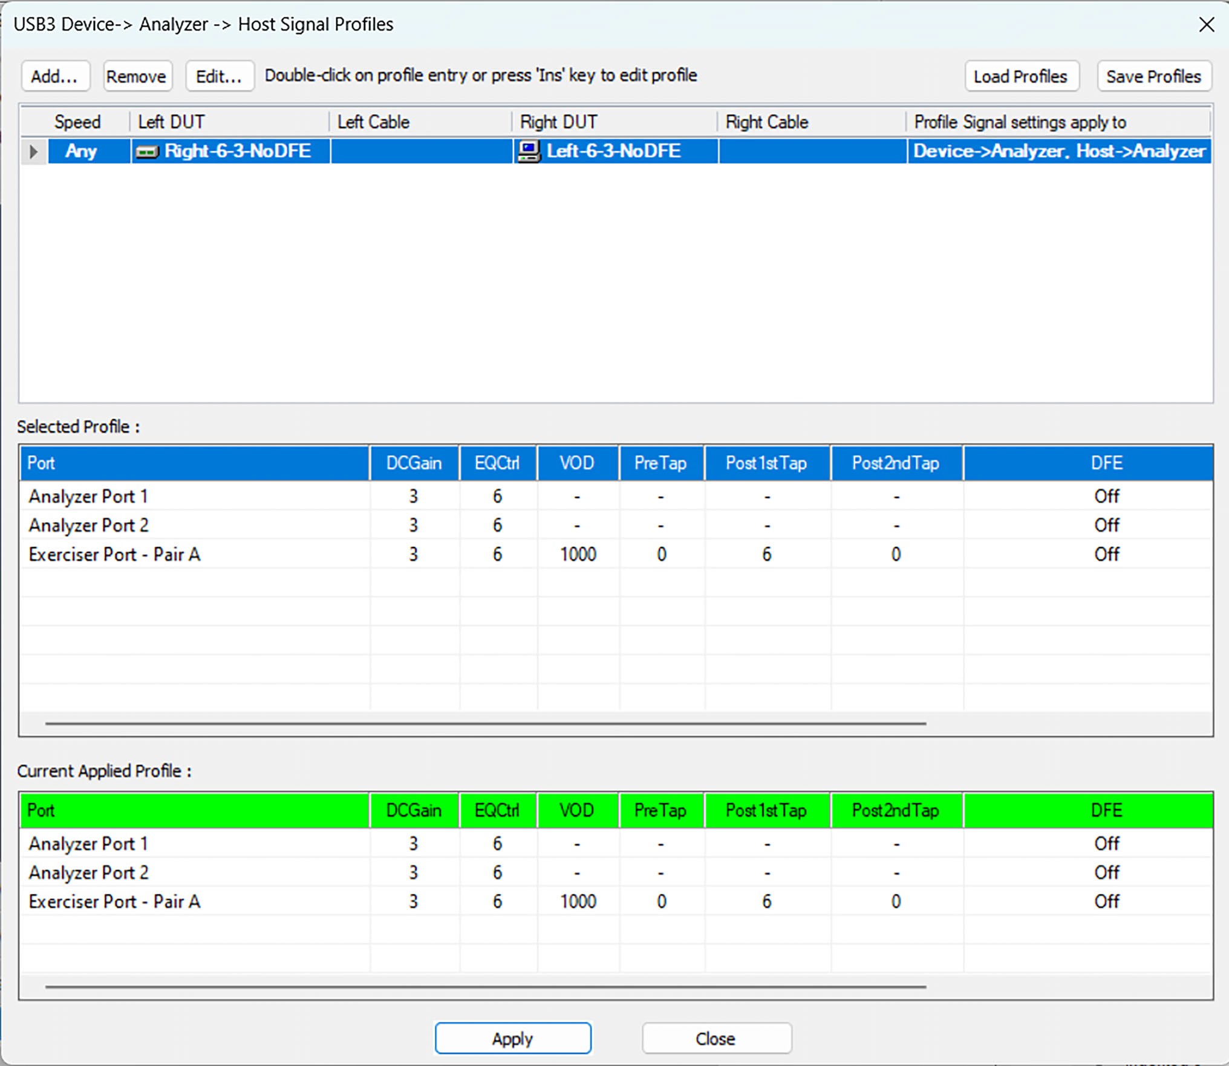This screenshot has height=1066, width=1229.
Task: Select Analyzer Port 2 row in Selected Profile
Action: tap(616, 525)
